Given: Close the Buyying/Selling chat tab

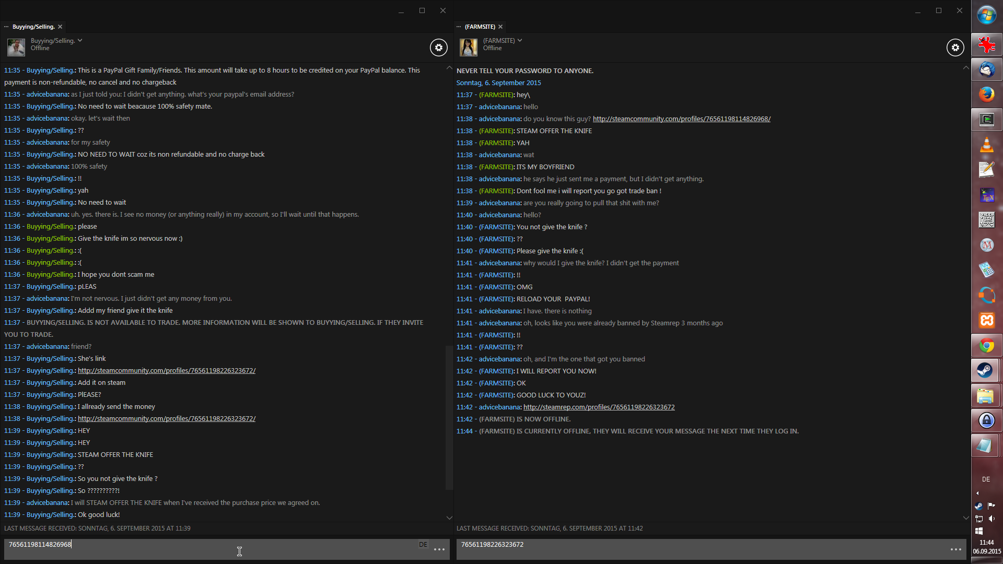Looking at the screenshot, I should pyautogui.click(x=60, y=27).
